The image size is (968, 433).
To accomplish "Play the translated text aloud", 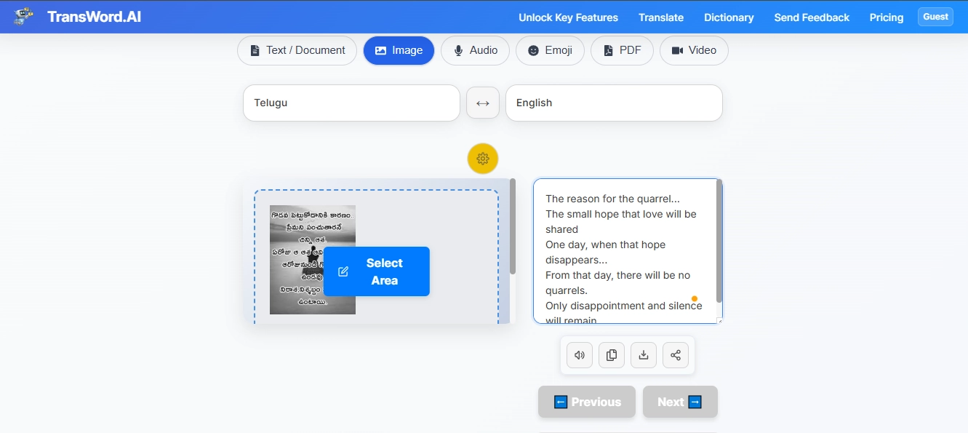I will [579, 354].
